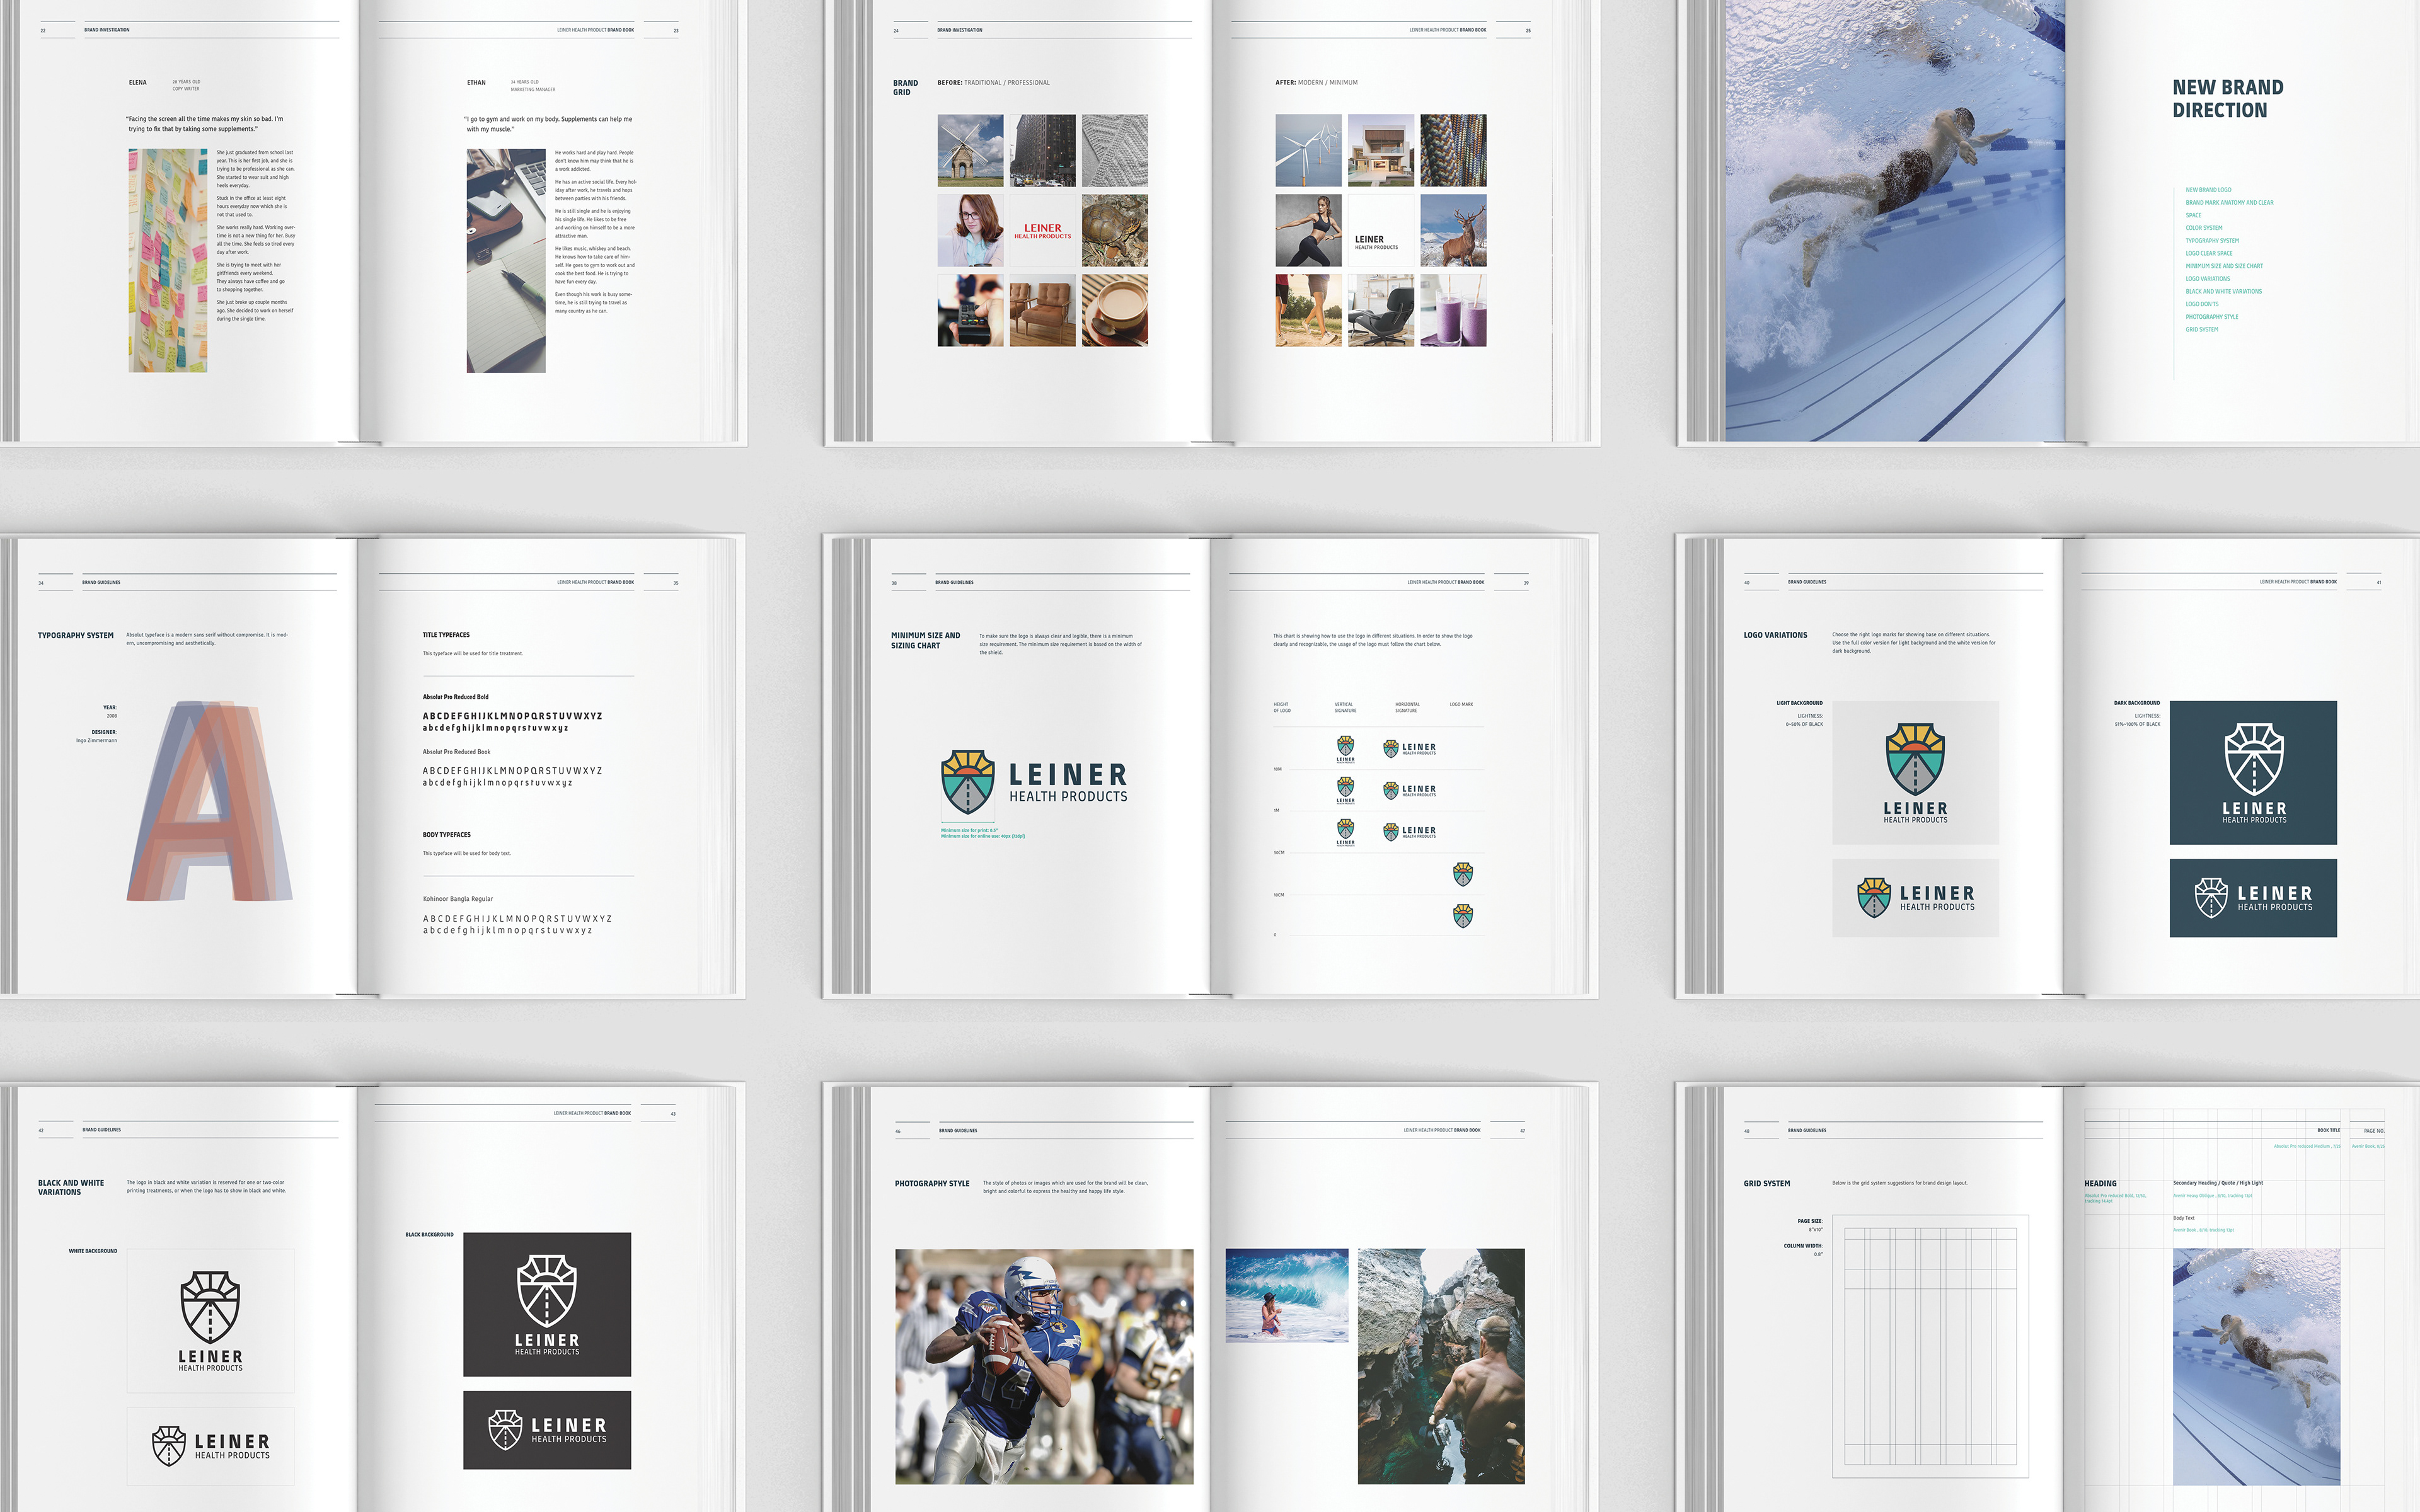Select the purple smoothie photo

pyautogui.click(x=1453, y=311)
